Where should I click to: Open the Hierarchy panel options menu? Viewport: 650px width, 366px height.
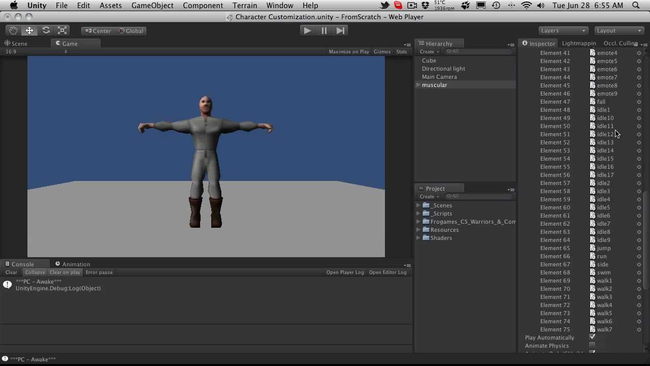pos(511,45)
